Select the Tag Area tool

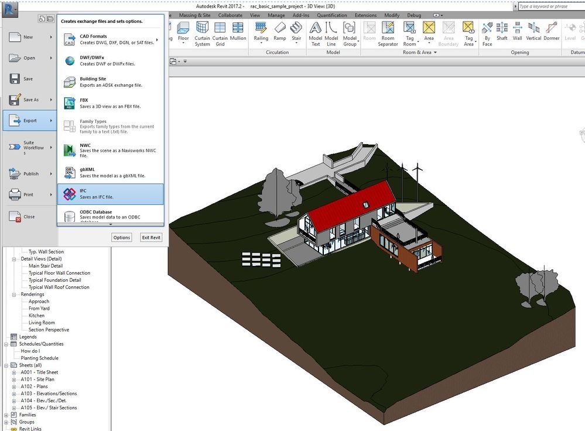[x=468, y=33]
